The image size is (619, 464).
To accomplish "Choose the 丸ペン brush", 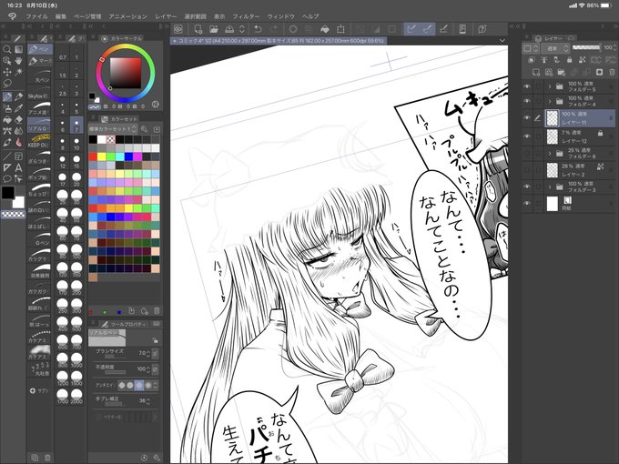I will tap(40, 76).
